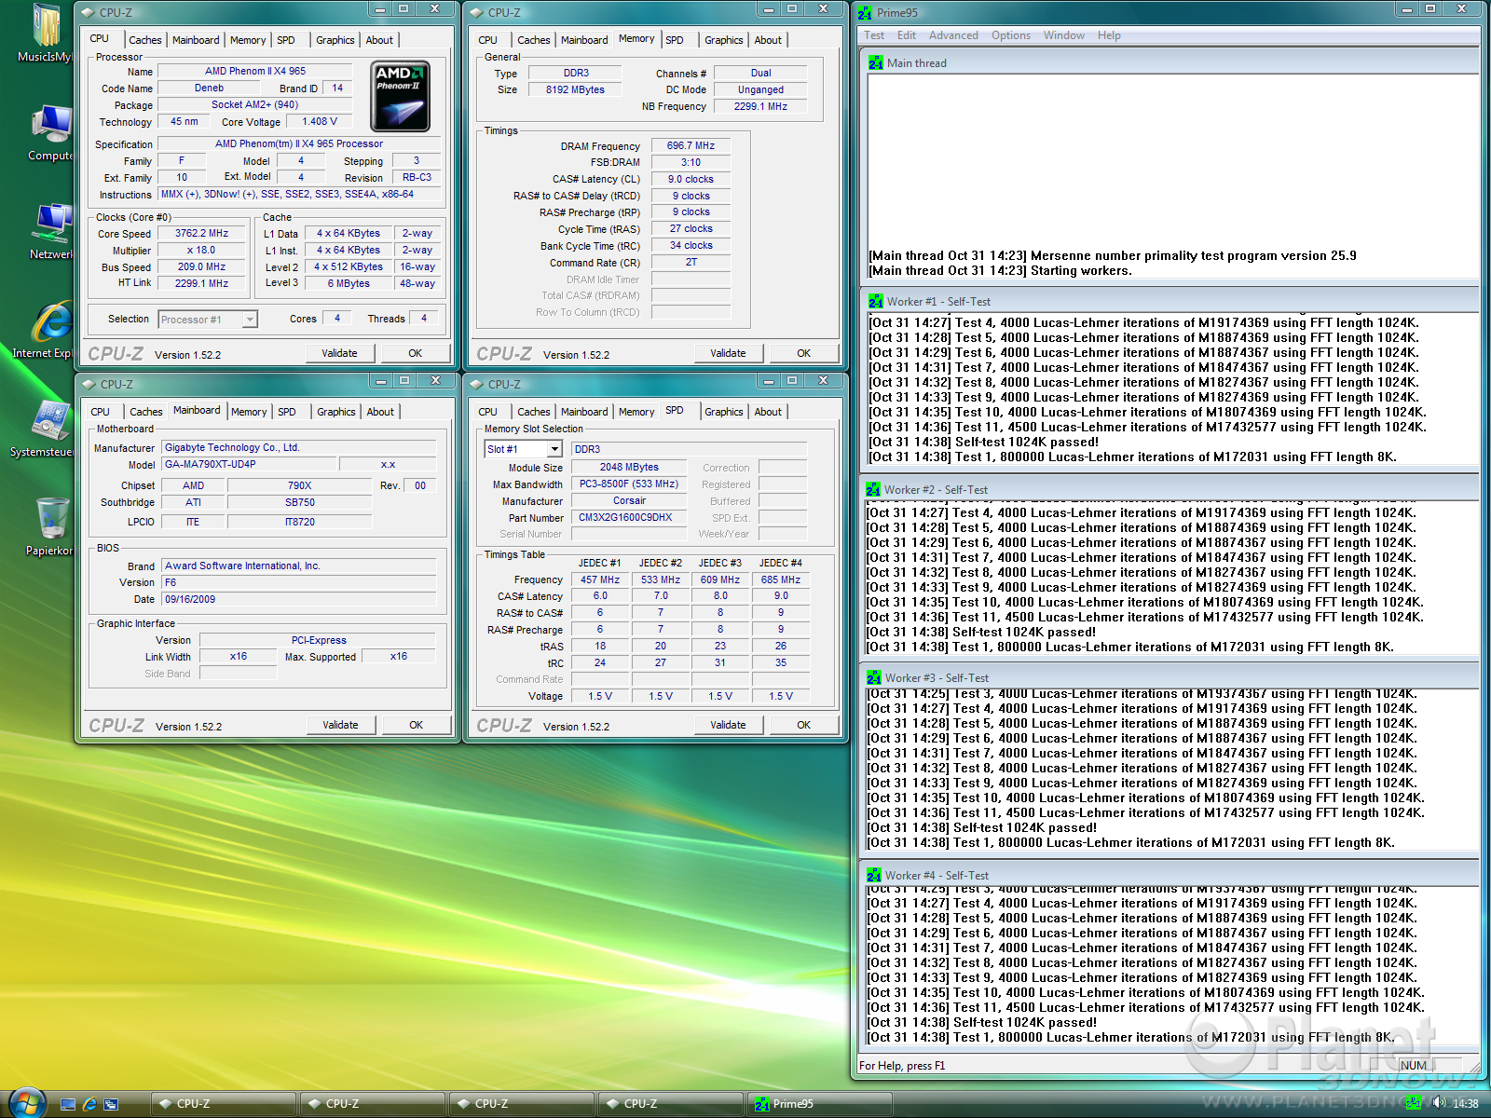Open the Processor #1 selection dropdown
The height and width of the screenshot is (1118, 1491).
[249, 320]
